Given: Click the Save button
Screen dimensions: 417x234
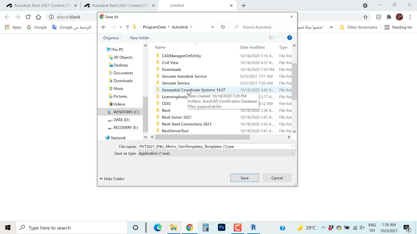Looking at the screenshot, I should pyautogui.click(x=245, y=178).
